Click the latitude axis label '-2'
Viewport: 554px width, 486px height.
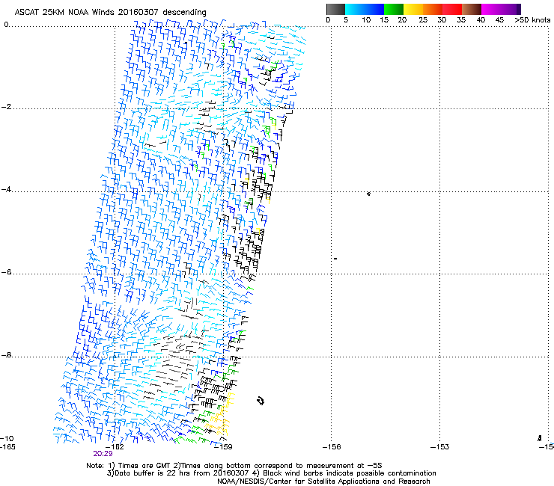pyautogui.click(x=6, y=107)
